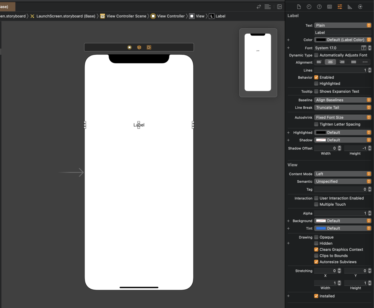
Task: Open the Identity inspector tab
Action: tap(329, 7)
